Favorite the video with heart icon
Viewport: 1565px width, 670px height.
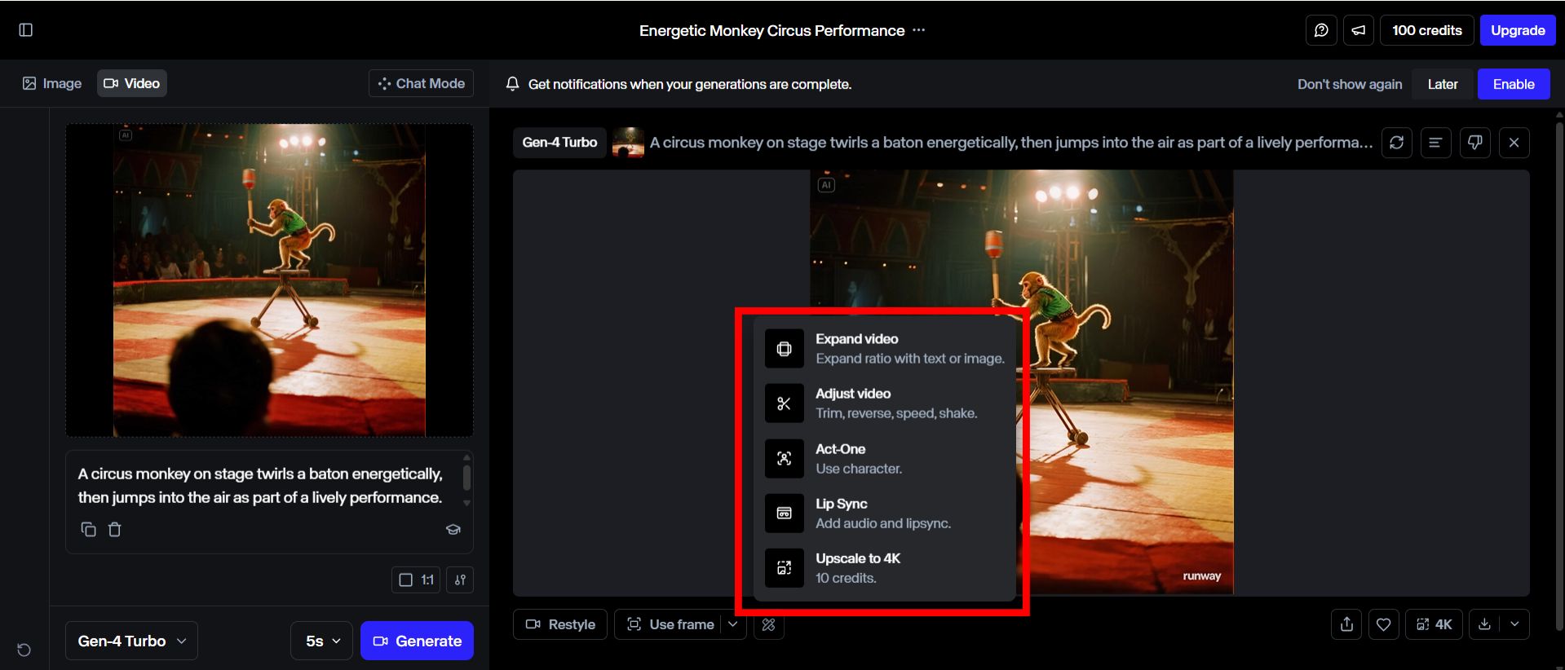pos(1383,624)
